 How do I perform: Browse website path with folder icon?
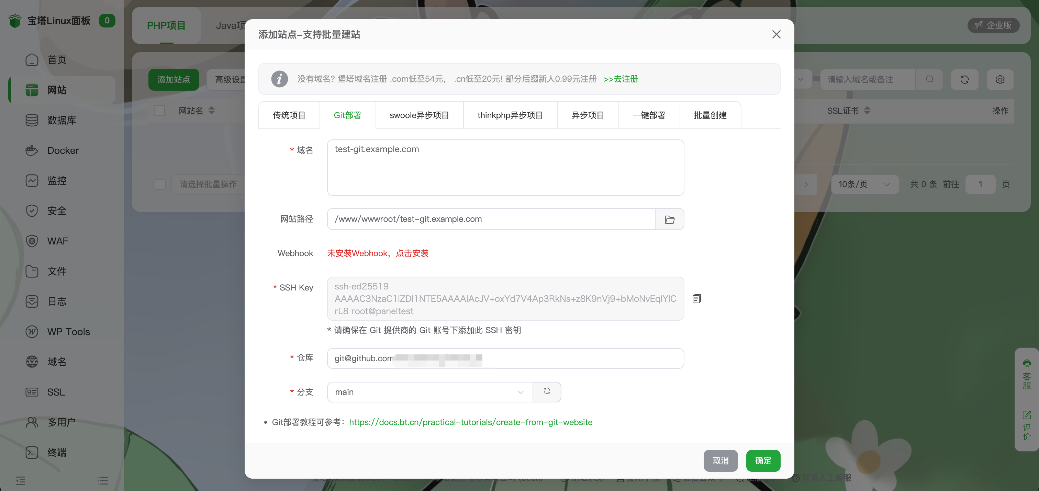click(669, 219)
